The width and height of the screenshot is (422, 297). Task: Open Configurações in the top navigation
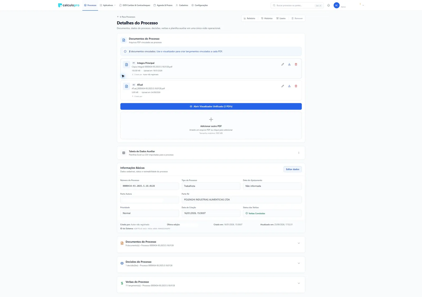pyautogui.click(x=200, y=5)
